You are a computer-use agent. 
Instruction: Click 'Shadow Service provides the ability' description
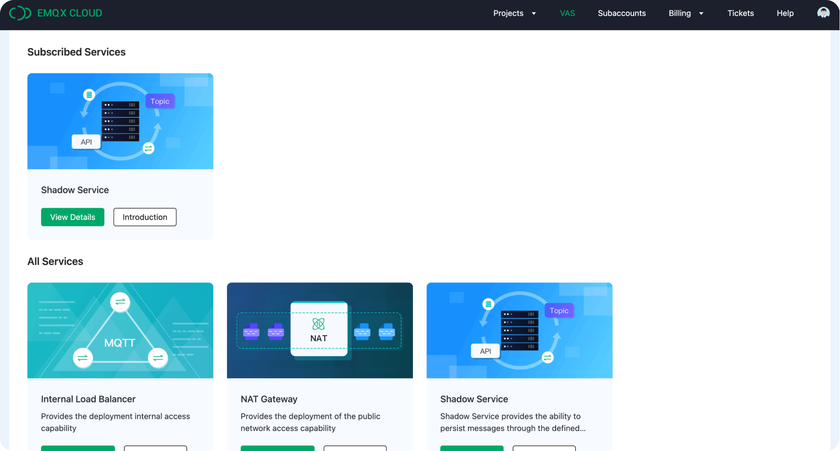click(x=513, y=422)
